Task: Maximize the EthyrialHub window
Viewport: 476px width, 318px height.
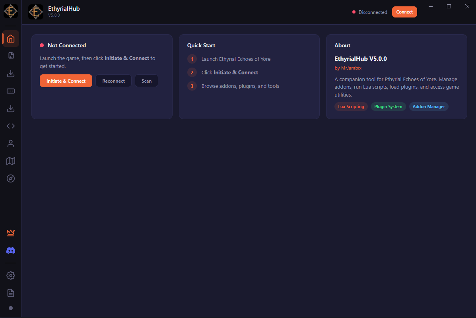Action: coord(449,6)
